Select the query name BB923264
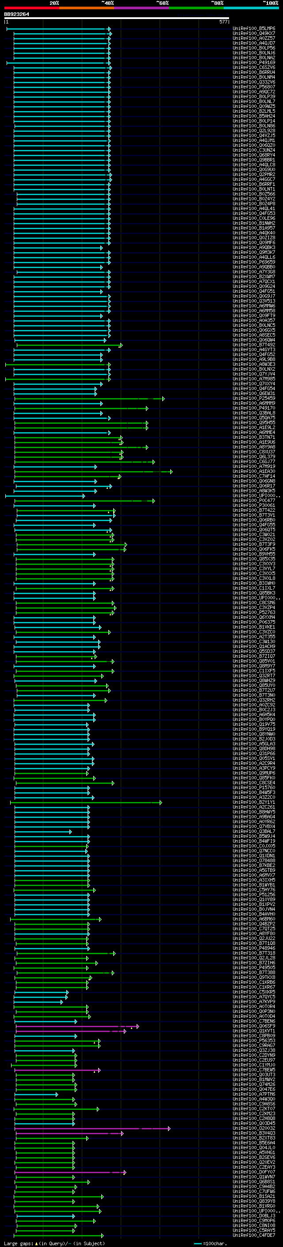 point(16,14)
